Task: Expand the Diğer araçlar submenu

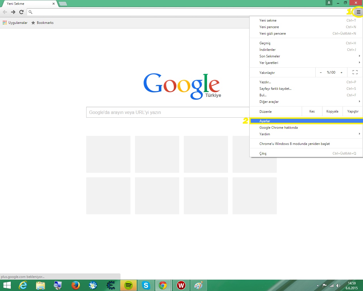Action: pos(306,102)
